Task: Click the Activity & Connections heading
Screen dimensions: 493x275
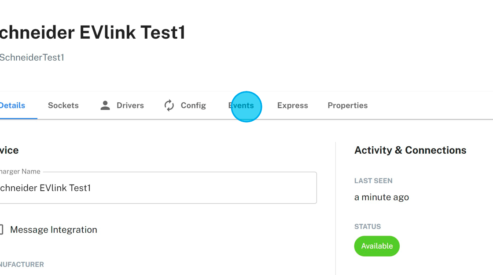Action: point(410,150)
